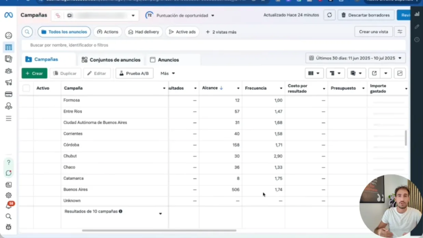Open the charts panel icon at right edge
Image resolution: width=423 pixels, height=238 pixels.
417,14
